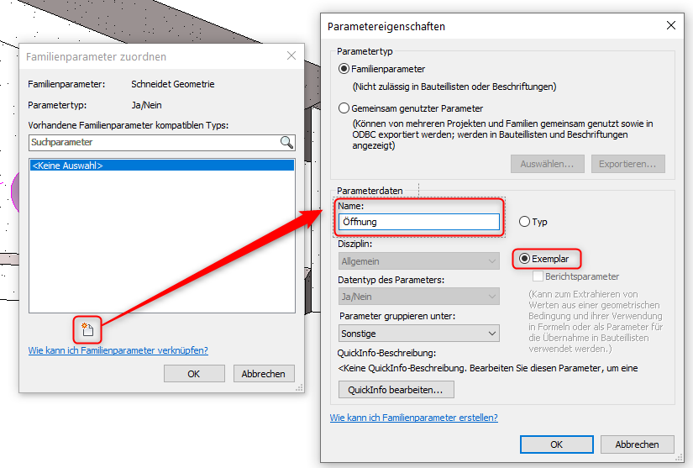The height and width of the screenshot is (468, 693).
Task: Select the Exemplar radio button
Action: click(525, 259)
